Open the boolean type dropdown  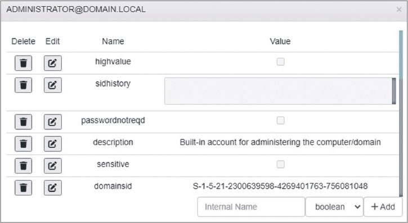[x=334, y=207]
